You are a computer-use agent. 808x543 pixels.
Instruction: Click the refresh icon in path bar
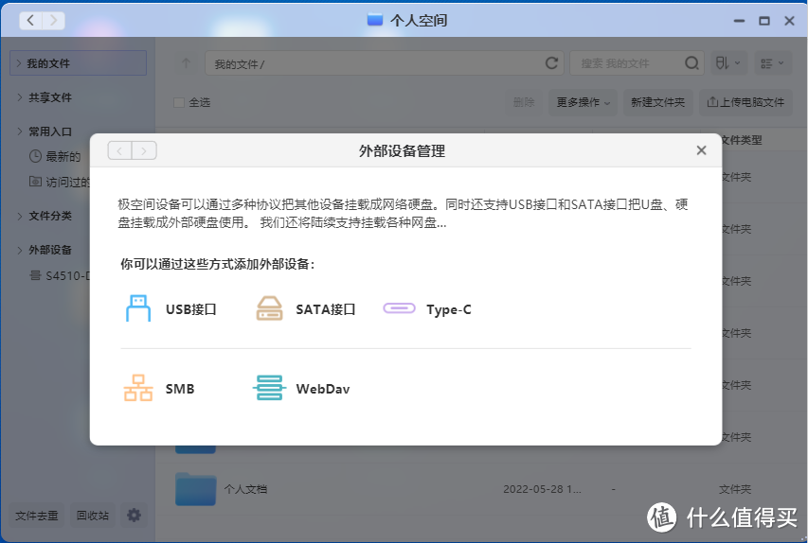(x=551, y=63)
